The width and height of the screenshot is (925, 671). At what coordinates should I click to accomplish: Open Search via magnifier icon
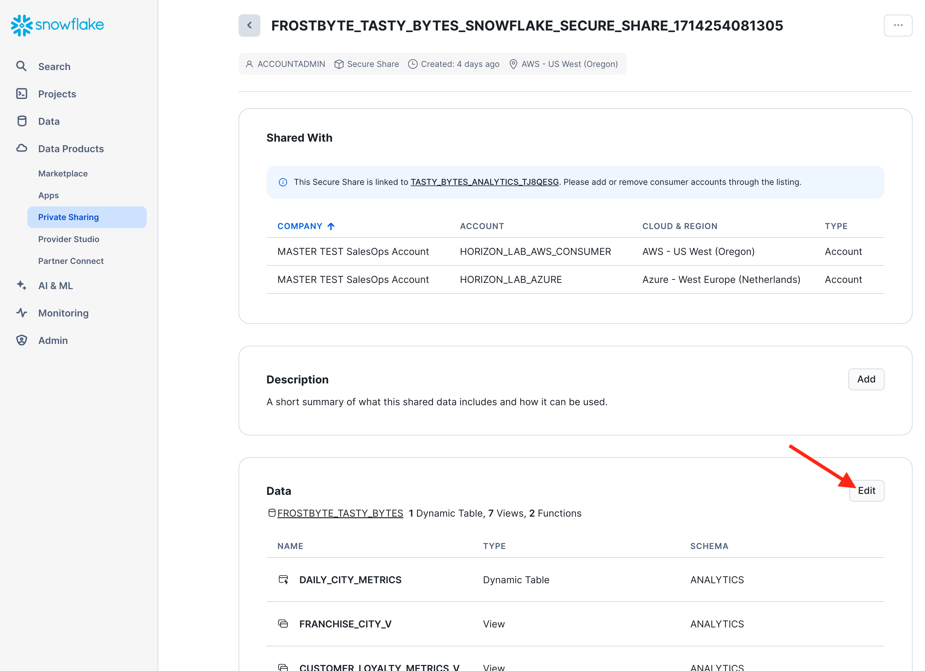point(21,66)
